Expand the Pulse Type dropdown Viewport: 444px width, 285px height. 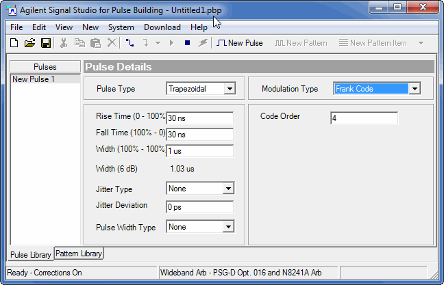(230, 89)
